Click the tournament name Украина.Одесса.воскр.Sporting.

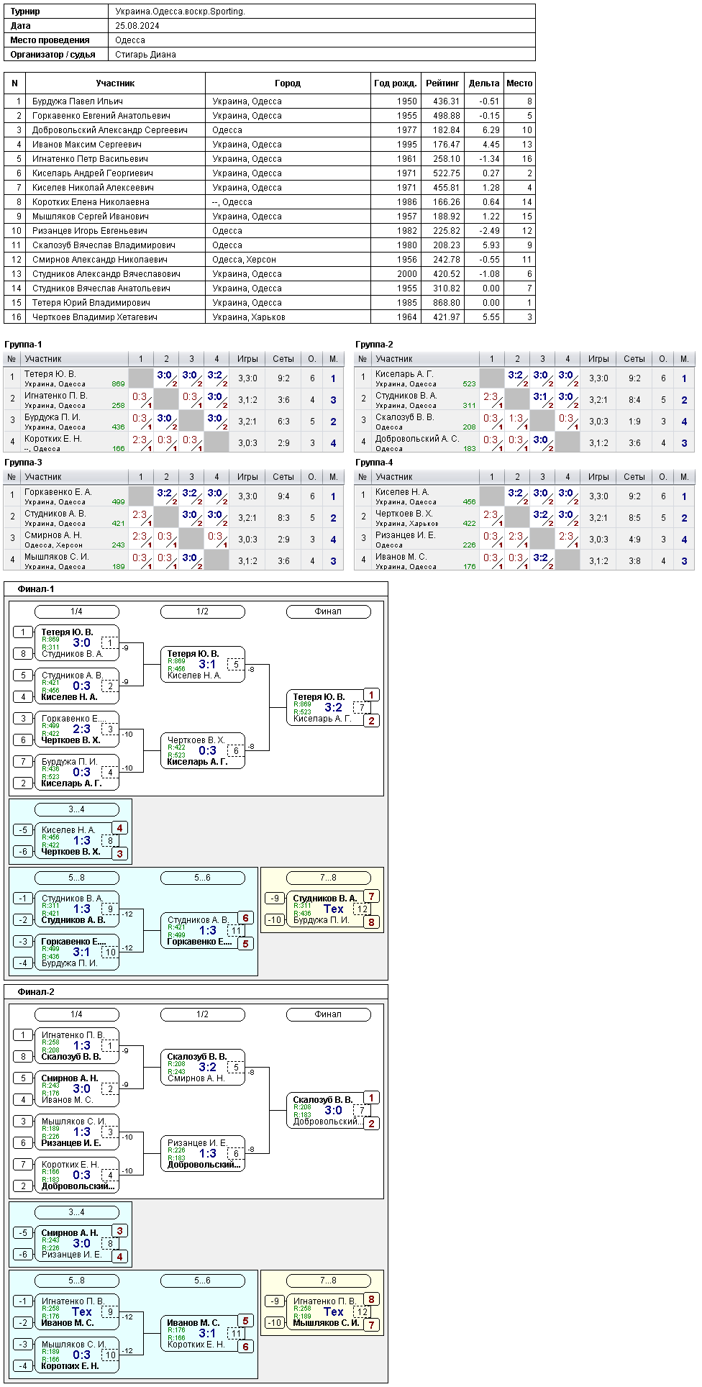(x=181, y=12)
